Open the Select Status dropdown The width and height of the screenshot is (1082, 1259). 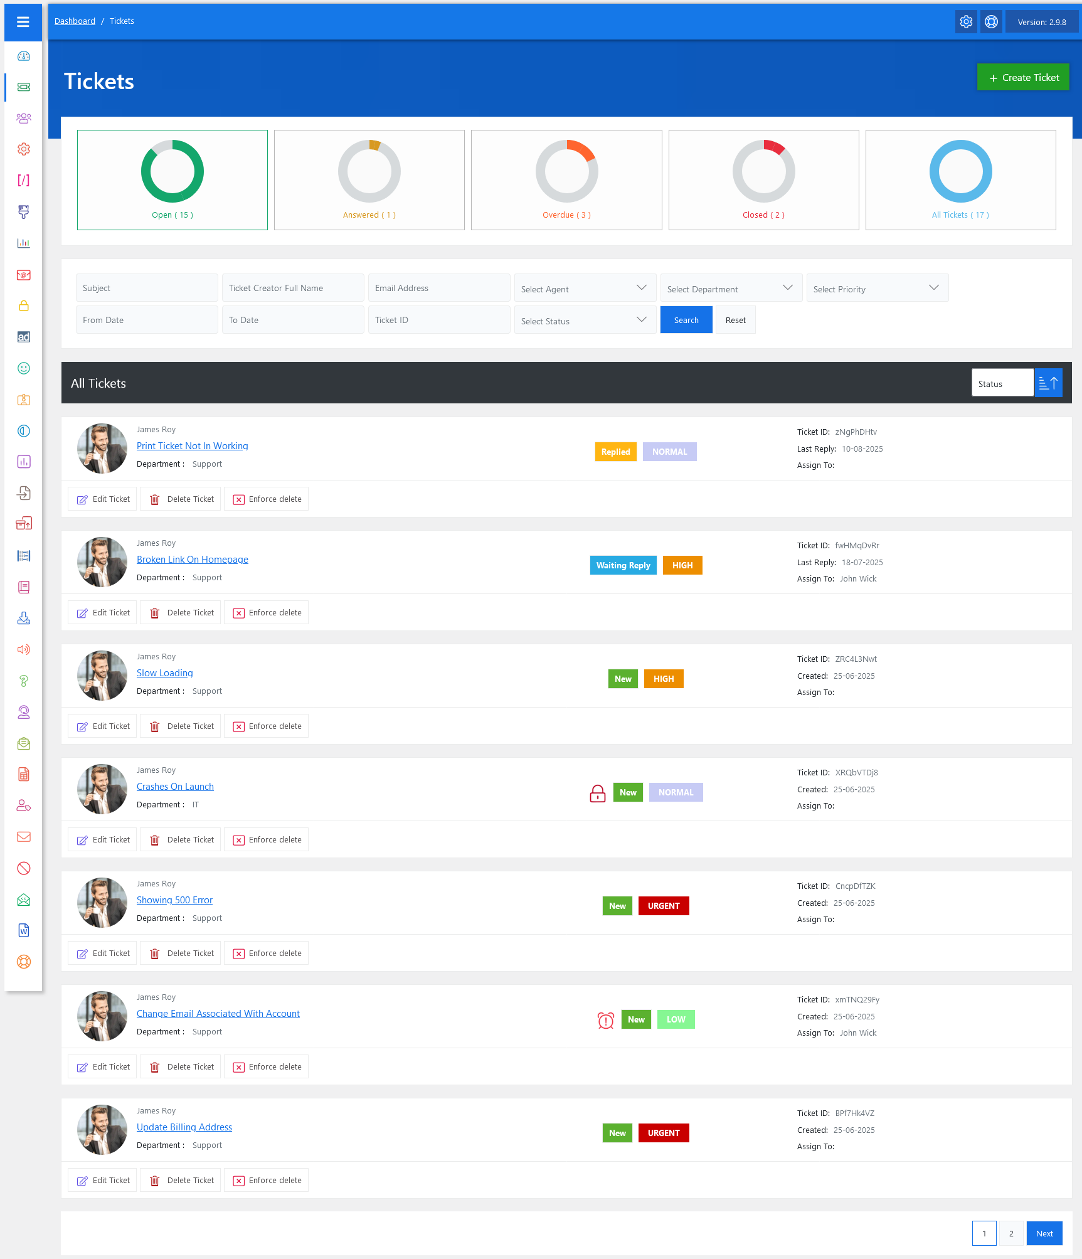pyautogui.click(x=585, y=321)
